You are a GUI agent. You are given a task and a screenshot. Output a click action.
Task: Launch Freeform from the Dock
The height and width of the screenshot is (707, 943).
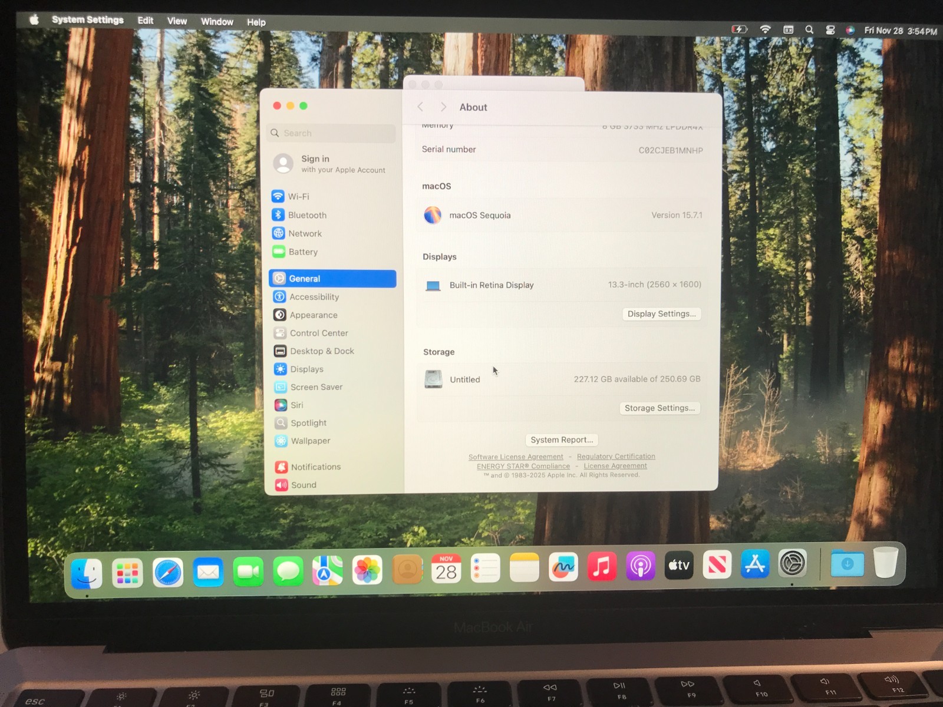[x=563, y=567]
